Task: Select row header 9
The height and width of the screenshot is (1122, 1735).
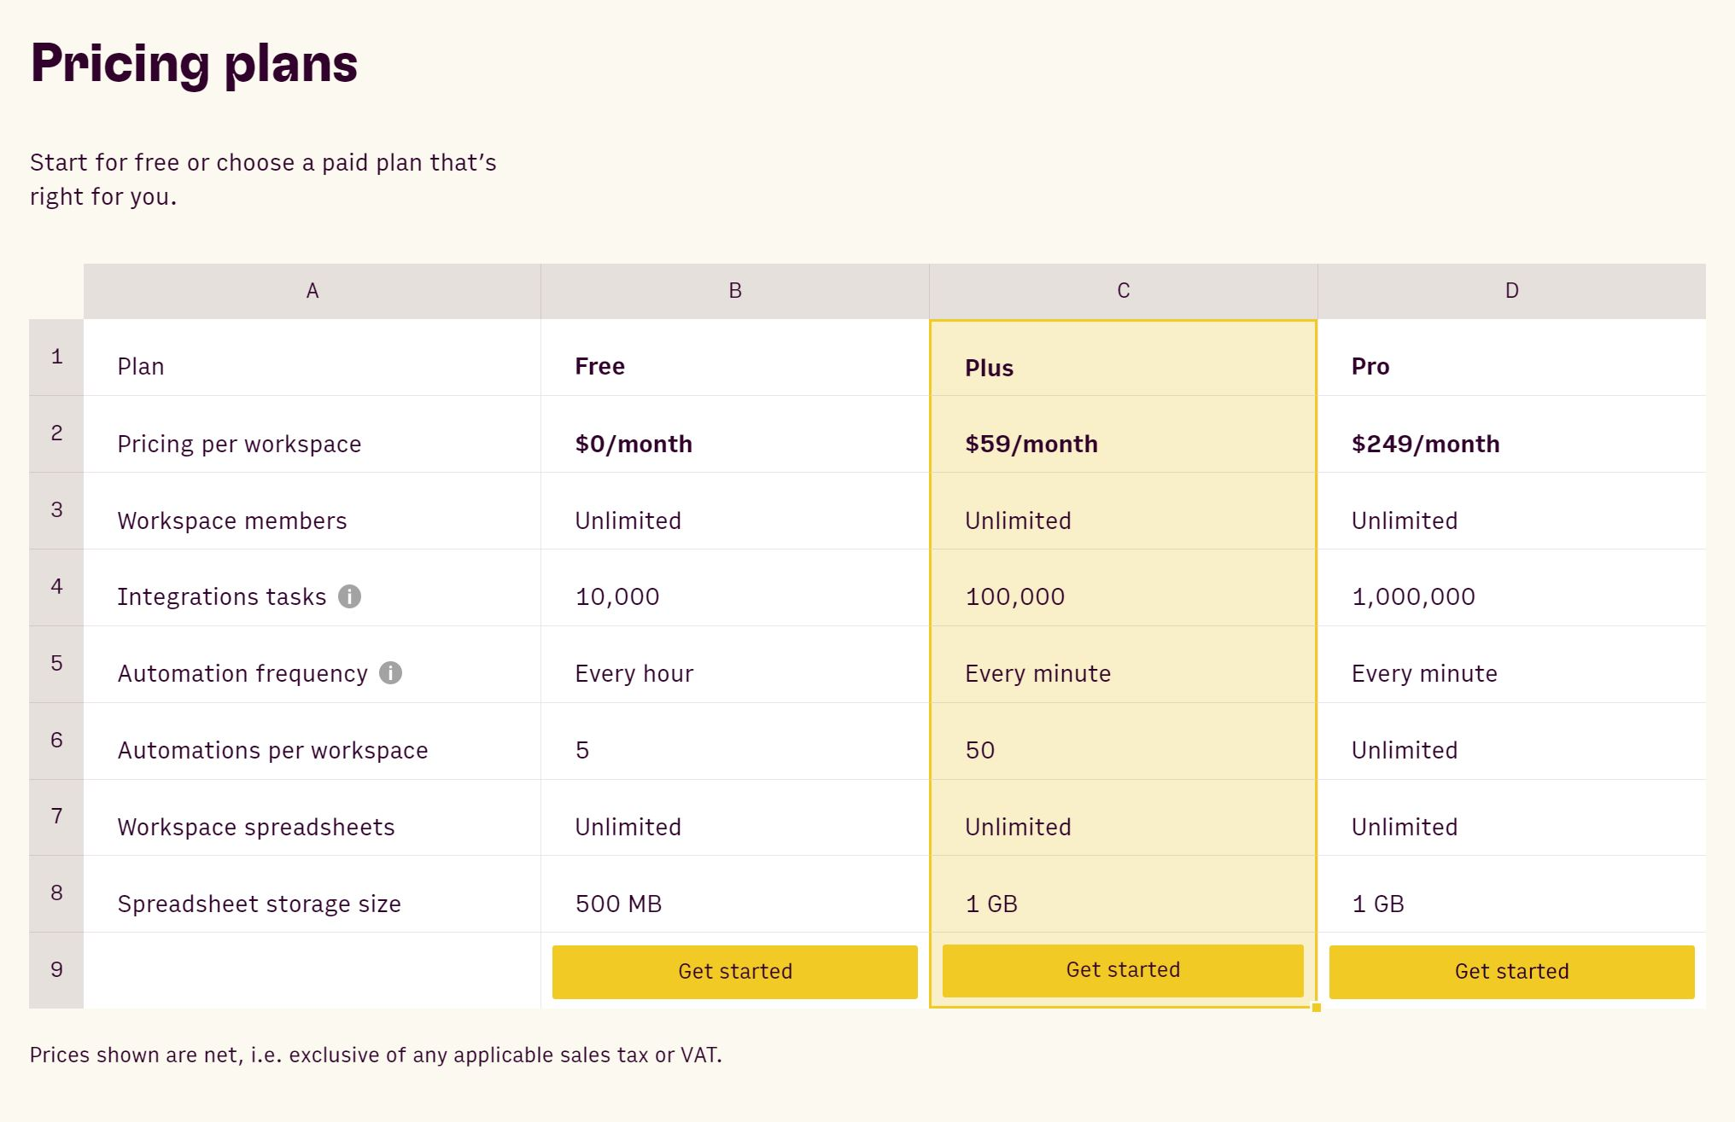Action: 56,971
